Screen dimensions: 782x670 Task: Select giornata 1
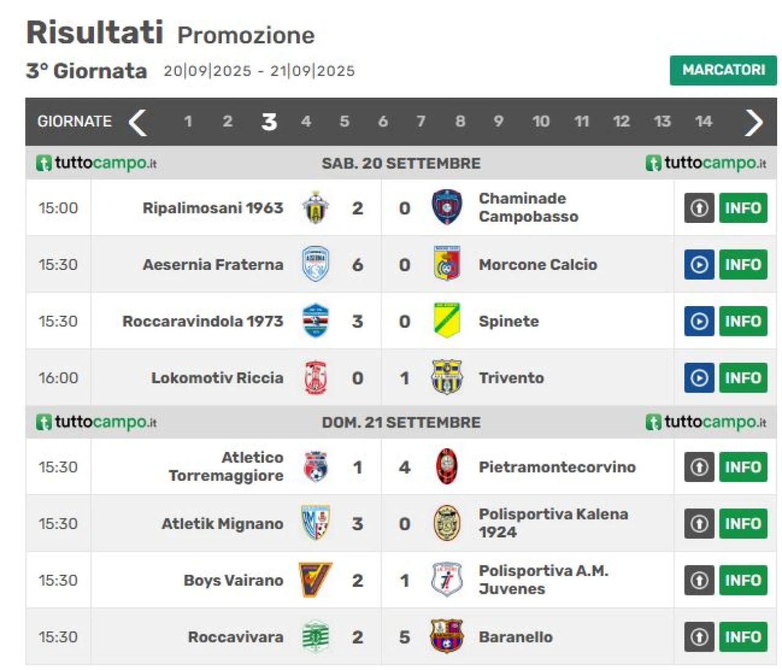(188, 122)
